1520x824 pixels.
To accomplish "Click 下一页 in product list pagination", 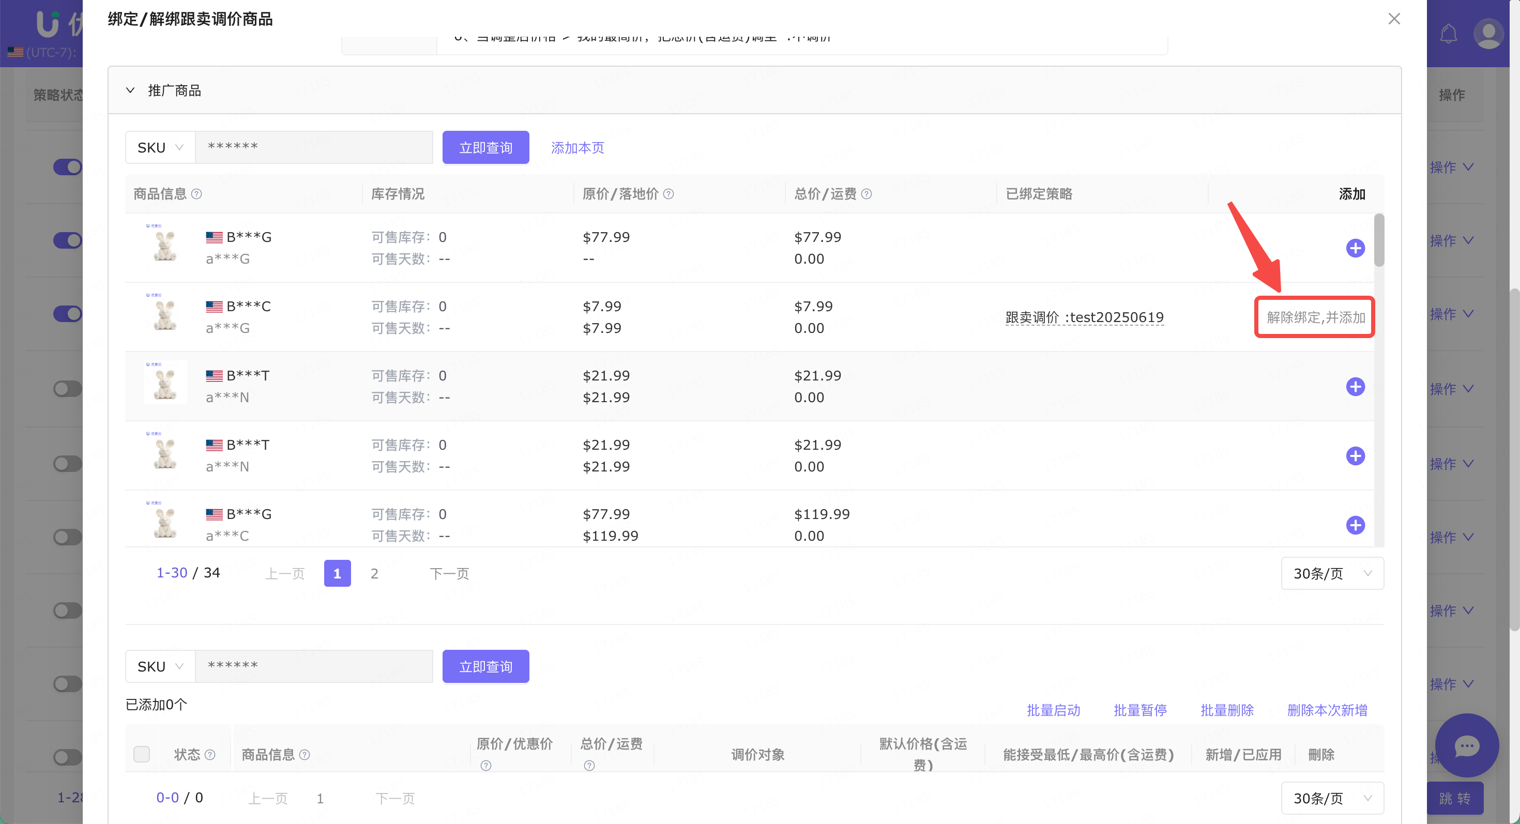I will click(449, 573).
